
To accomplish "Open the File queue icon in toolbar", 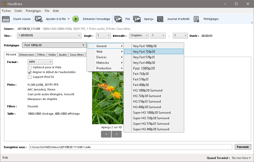I will 118,19.
